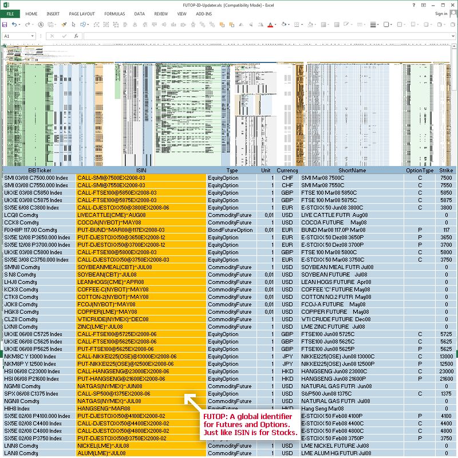Viewport: 458px width, 458px height.
Task: Click the Help question mark button
Action: tap(413, 5)
